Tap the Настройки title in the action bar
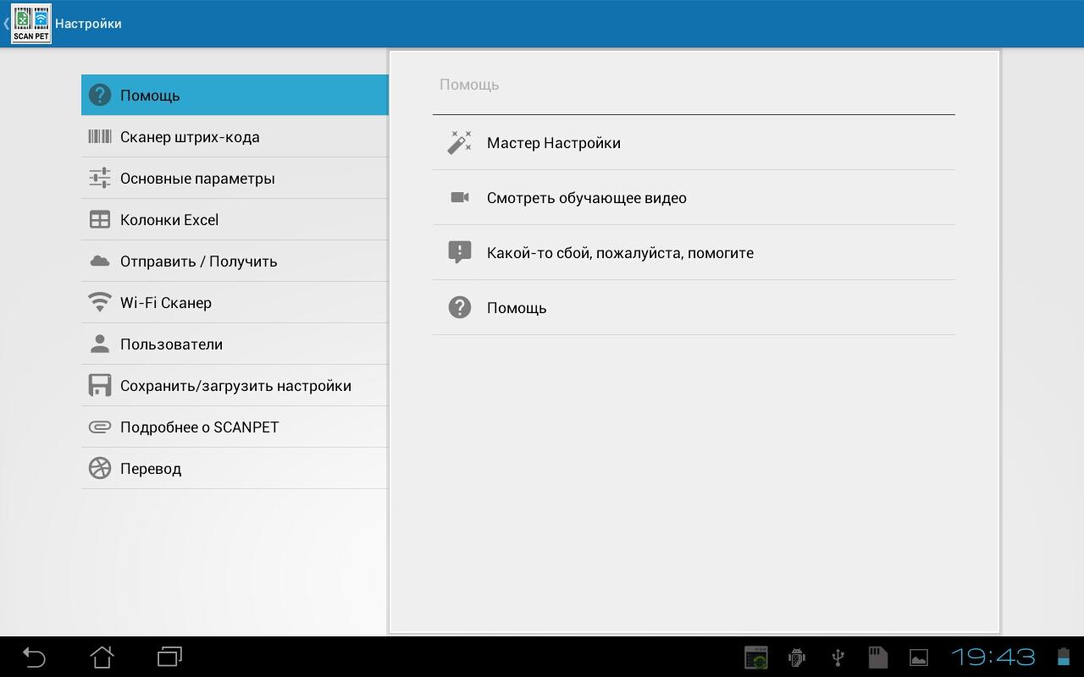The width and height of the screenshot is (1084, 677). tap(88, 24)
